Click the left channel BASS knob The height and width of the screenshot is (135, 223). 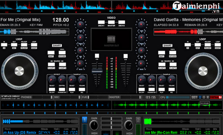[x=80, y=63]
